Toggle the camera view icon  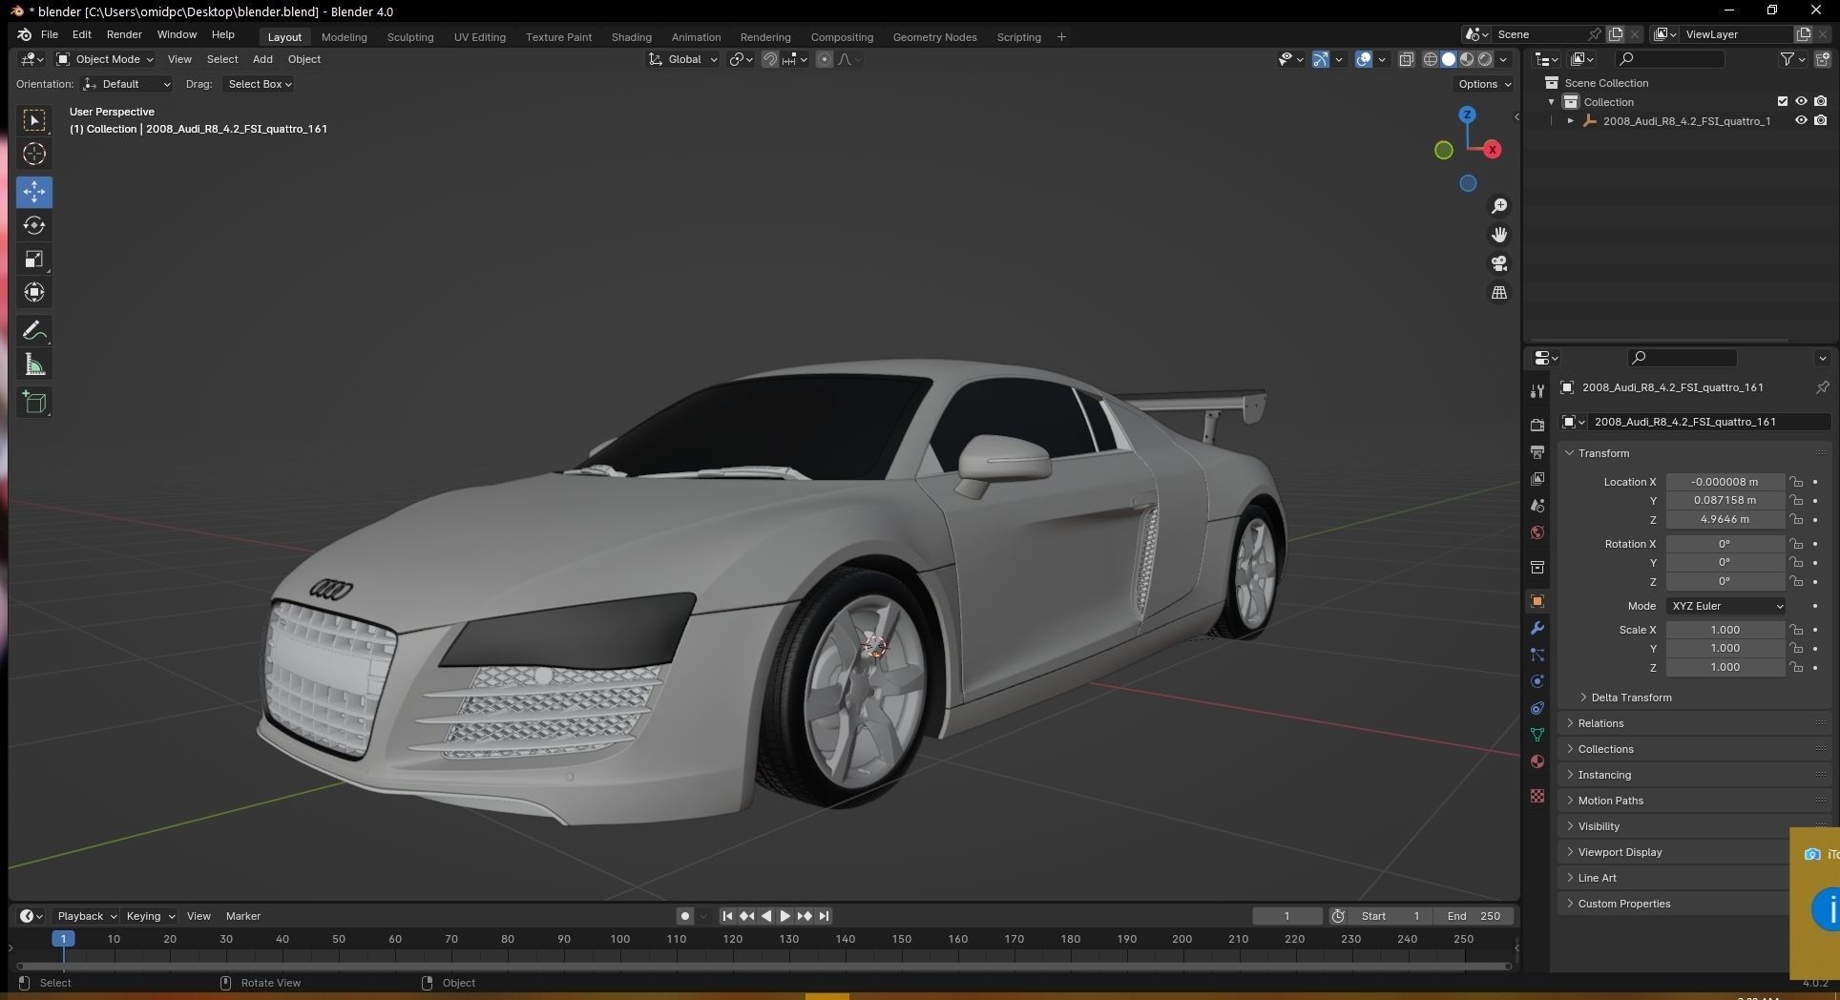pos(1499,263)
